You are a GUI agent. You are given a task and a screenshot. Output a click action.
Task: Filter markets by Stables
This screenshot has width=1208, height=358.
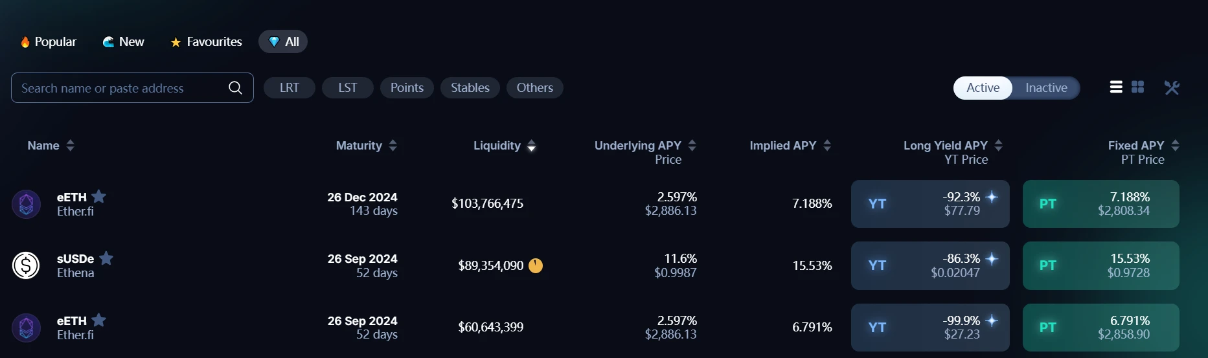470,88
